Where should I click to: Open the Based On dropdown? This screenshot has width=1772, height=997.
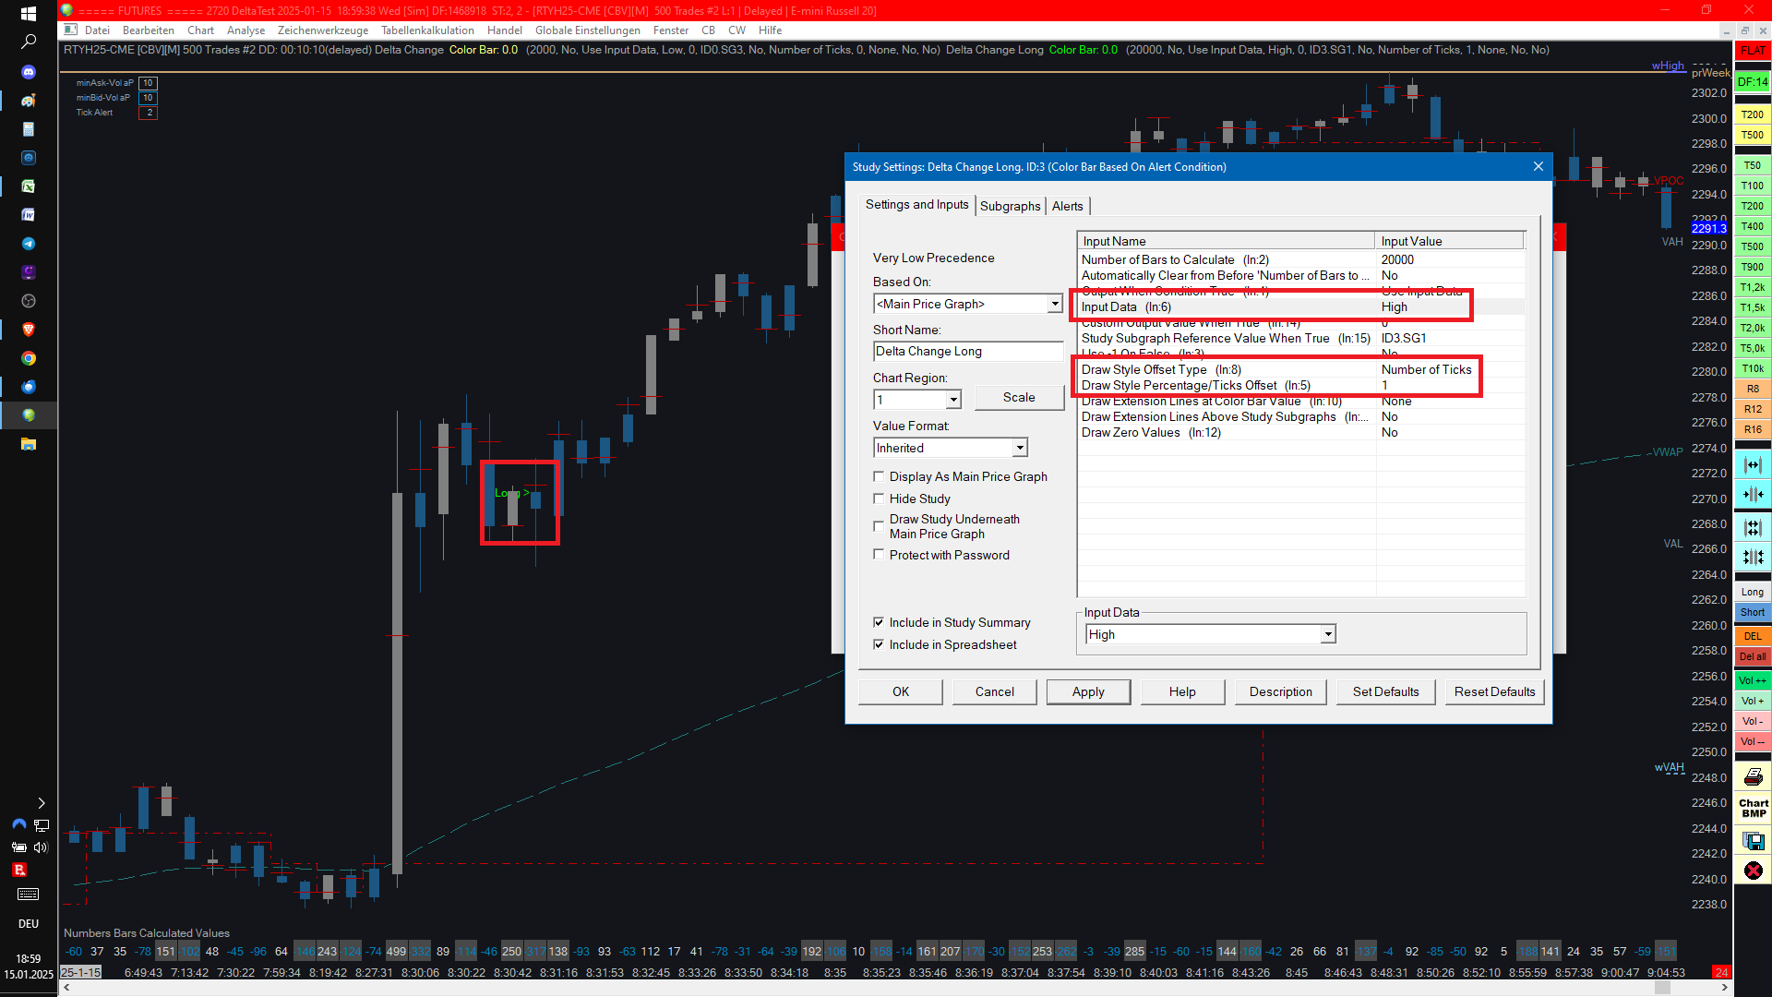coord(1054,304)
